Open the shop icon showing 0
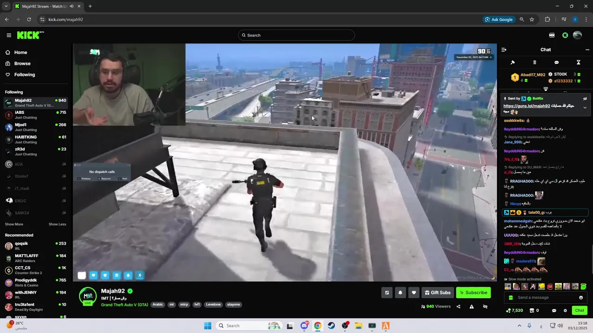The image size is (593, 333). [x=534, y=310]
